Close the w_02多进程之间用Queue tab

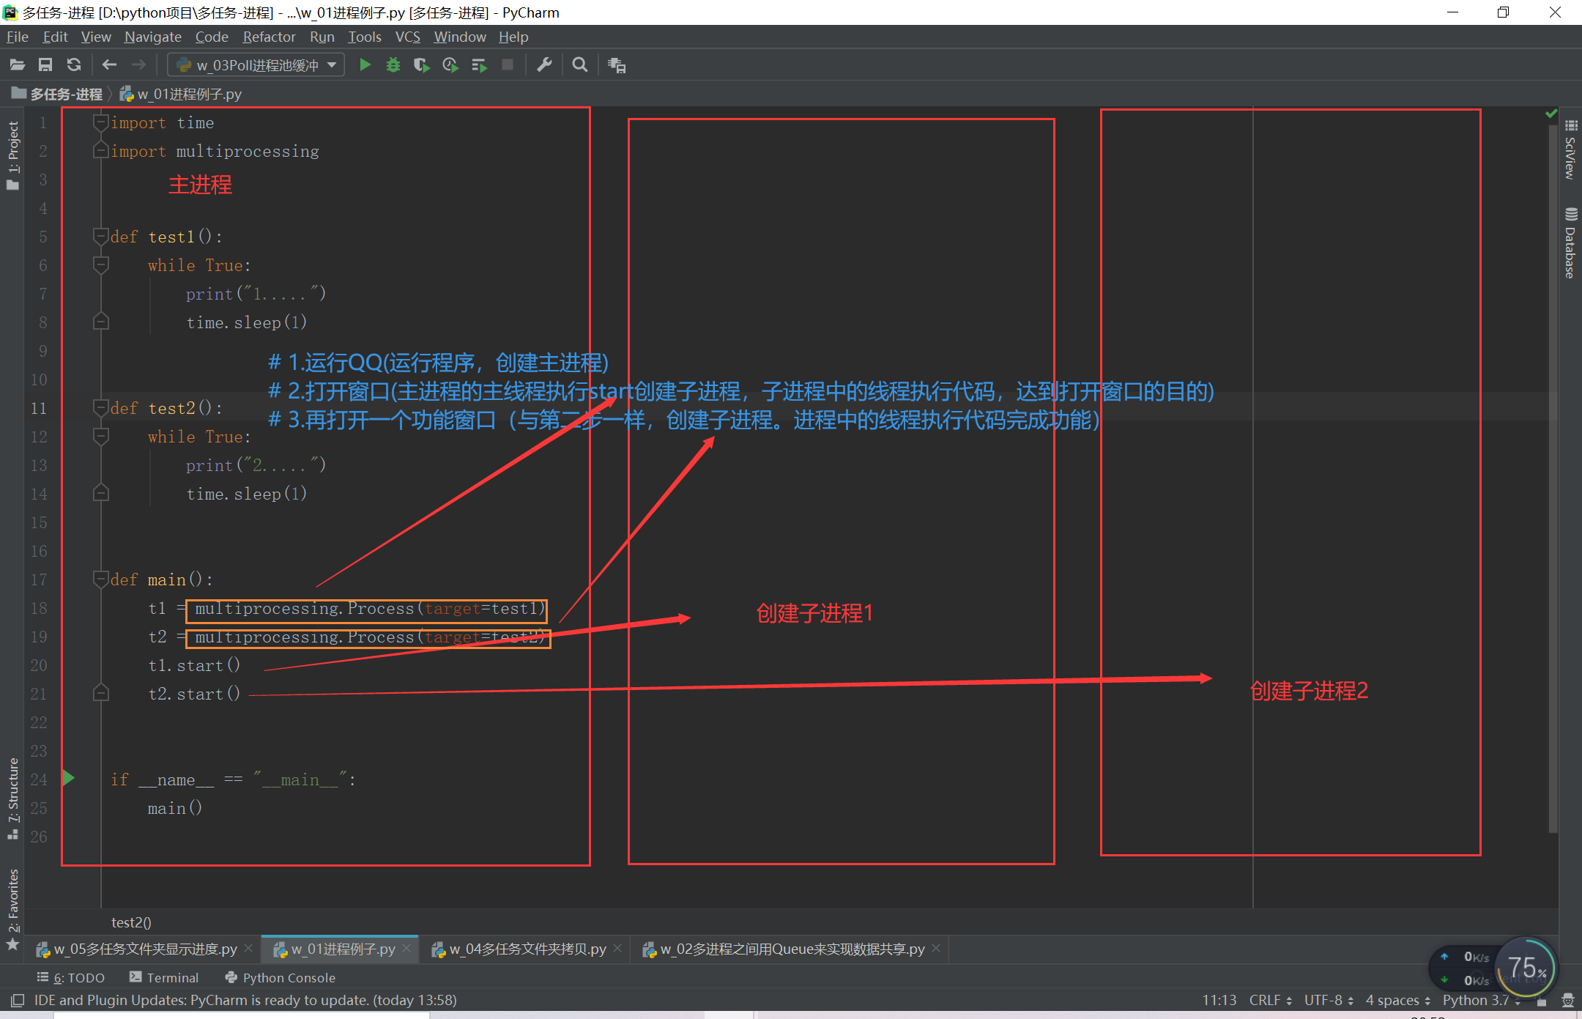pos(936,949)
